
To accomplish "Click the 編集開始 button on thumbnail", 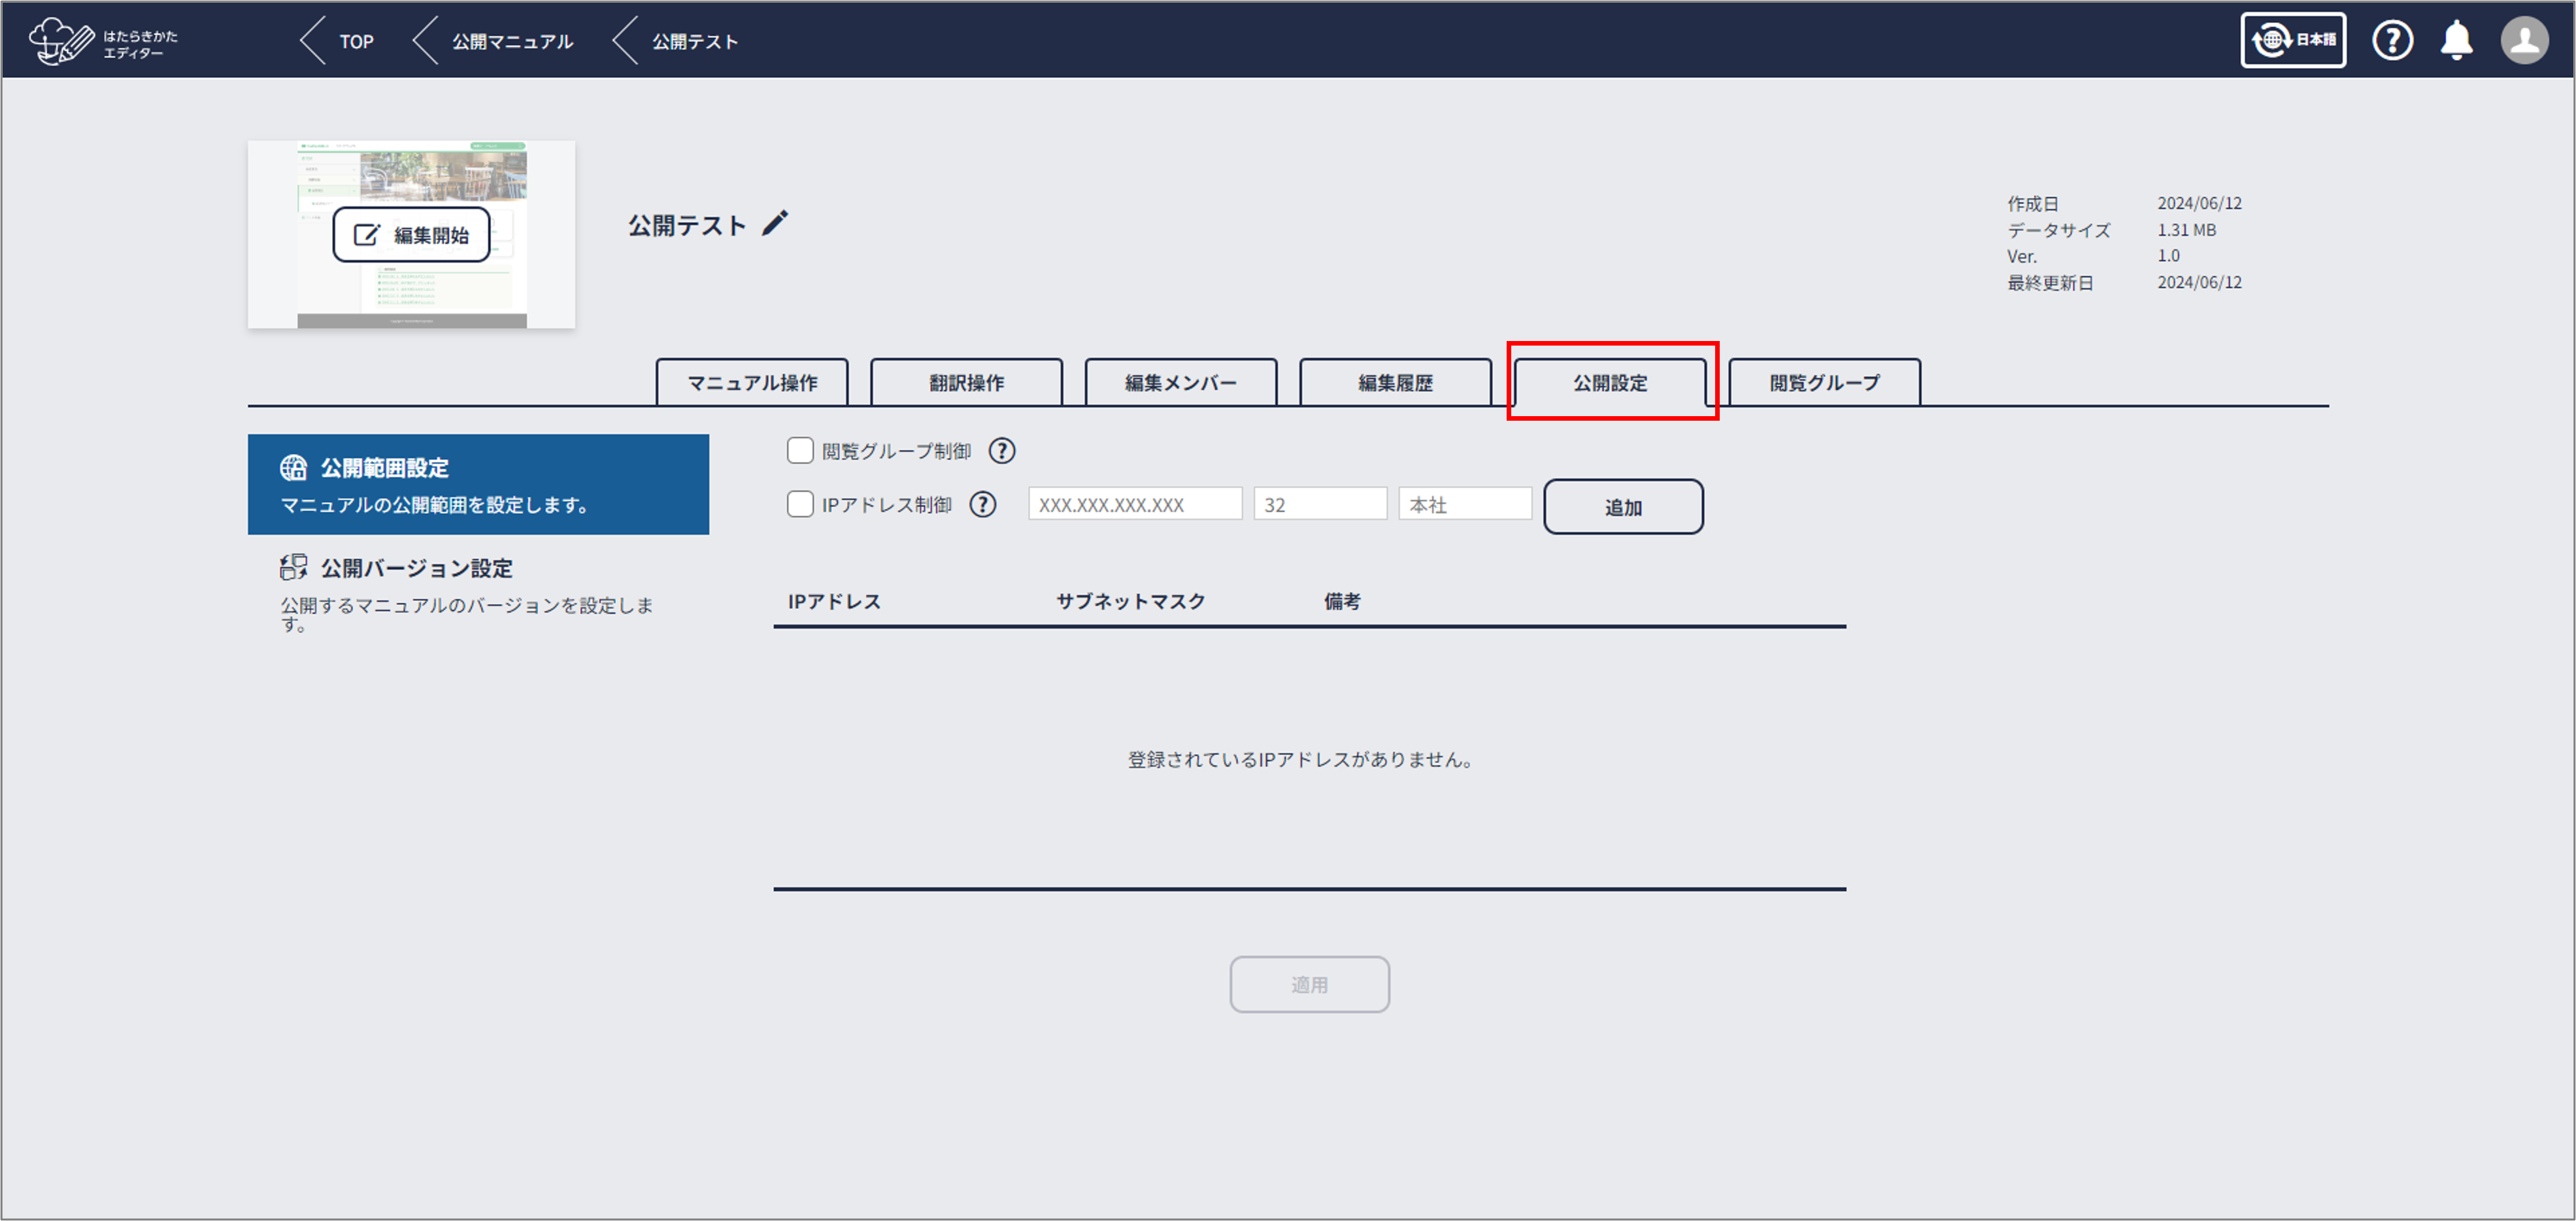I will (411, 235).
